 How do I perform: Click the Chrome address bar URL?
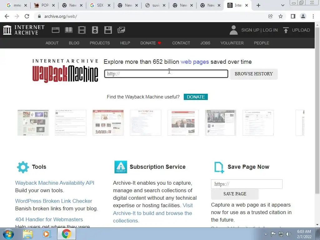[x=61, y=16]
